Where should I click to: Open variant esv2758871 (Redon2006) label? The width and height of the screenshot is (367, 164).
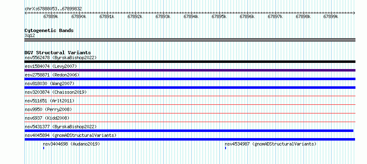click(52, 75)
